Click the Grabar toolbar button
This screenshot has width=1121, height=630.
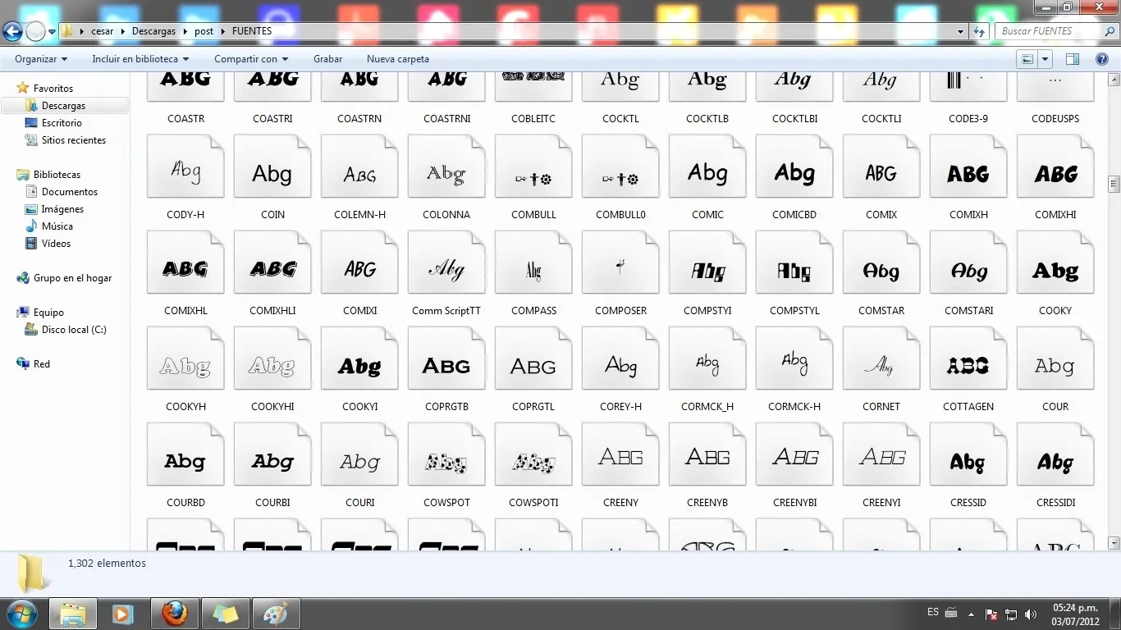tap(327, 59)
